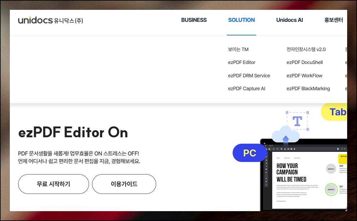The height and width of the screenshot is (221, 357).
Task: Select 전자인장시스템 v2.0 link
Action: tap(306, 49)
